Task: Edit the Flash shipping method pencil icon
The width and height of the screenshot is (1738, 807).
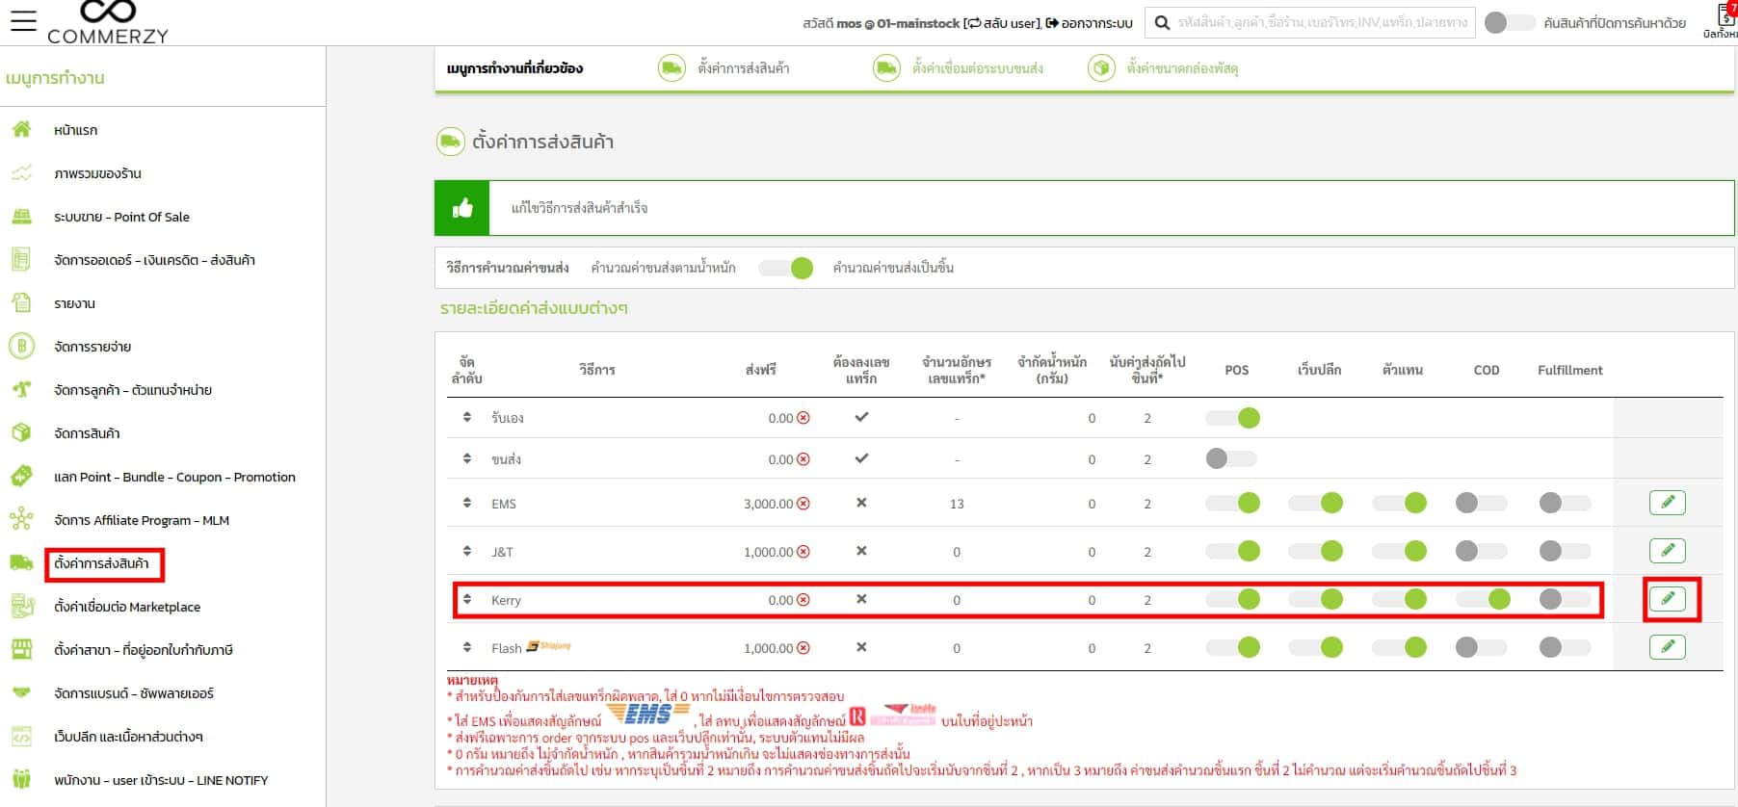Action: point(1667,647)
